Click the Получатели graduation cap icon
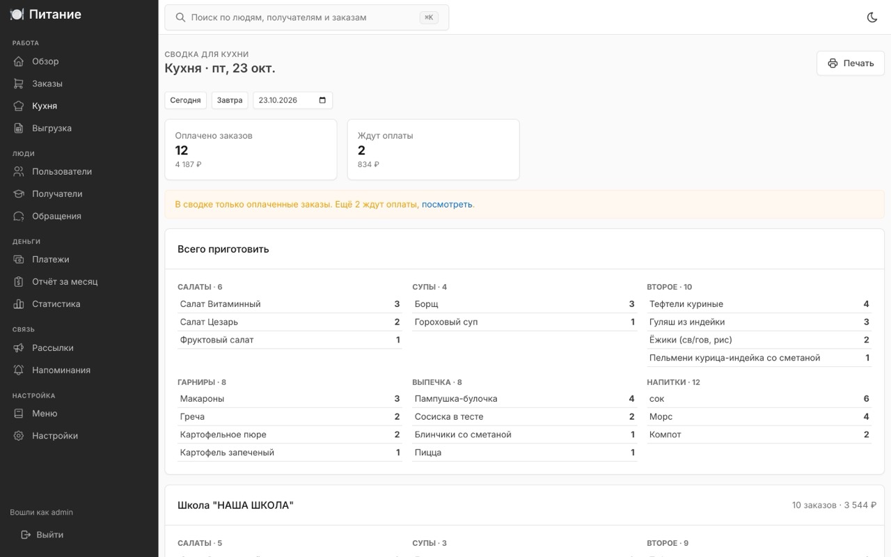891x557 pixels. coord(19,194)
